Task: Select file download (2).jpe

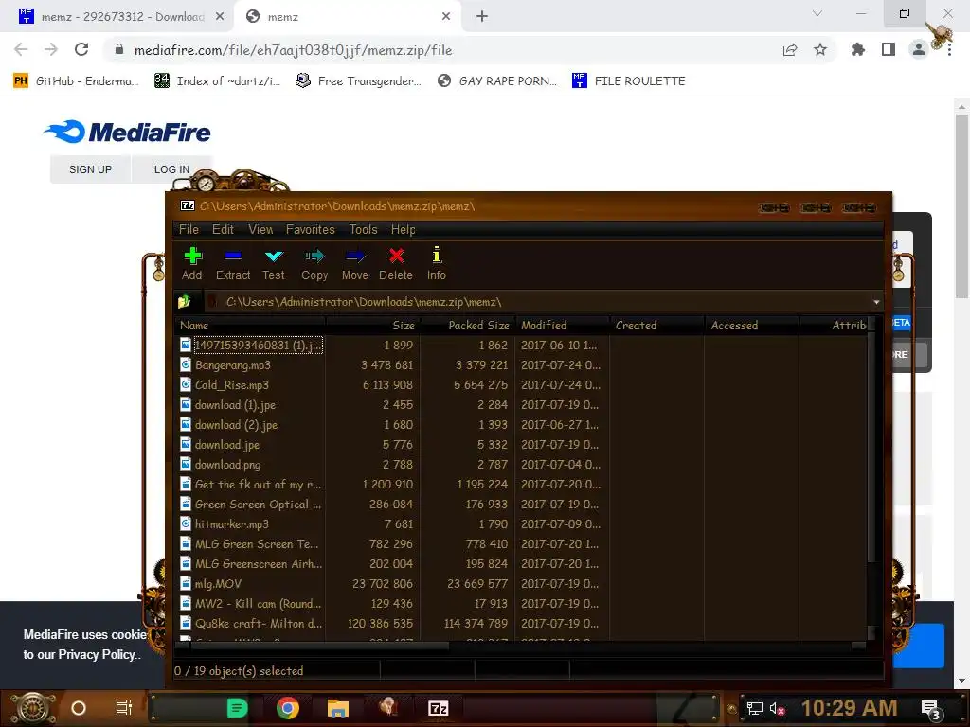Action: tap(236, 425)
